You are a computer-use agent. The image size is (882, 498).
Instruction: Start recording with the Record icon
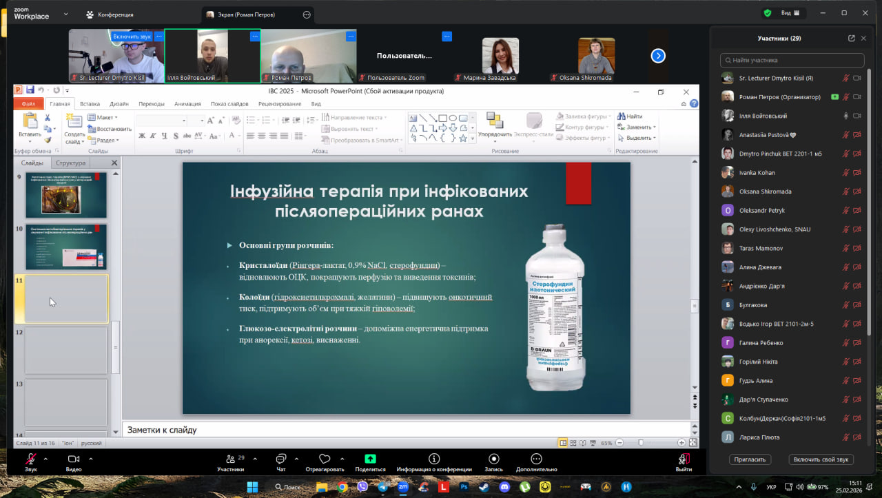pyautogui.click(x=493, y=459)
